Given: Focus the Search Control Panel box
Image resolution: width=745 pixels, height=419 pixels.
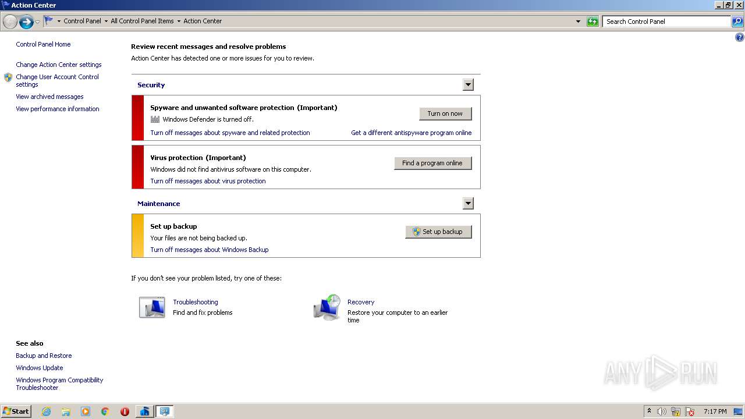Looking at the screenshot, I should (666, 22).
